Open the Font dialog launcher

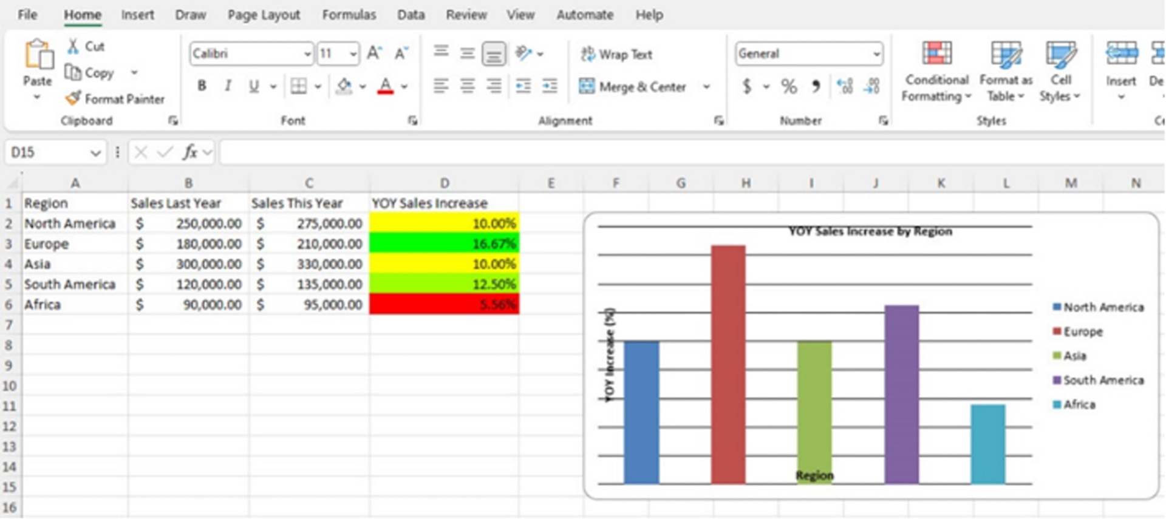click(413, 121)
